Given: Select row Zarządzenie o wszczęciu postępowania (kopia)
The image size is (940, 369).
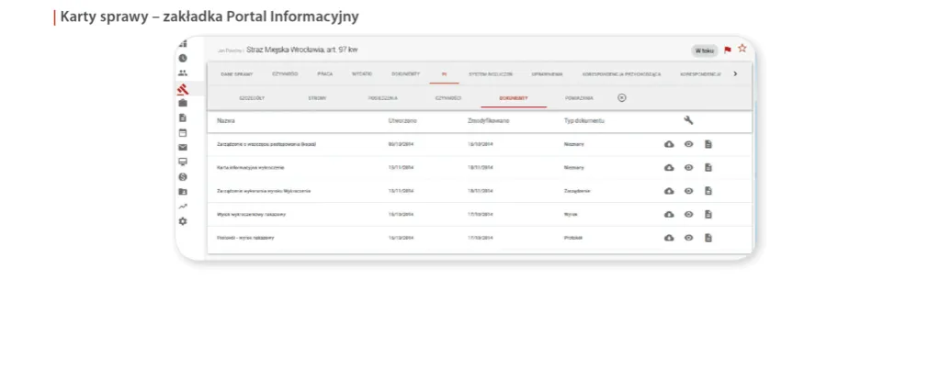Looking at the screenshot, I should tap(479, 144).
